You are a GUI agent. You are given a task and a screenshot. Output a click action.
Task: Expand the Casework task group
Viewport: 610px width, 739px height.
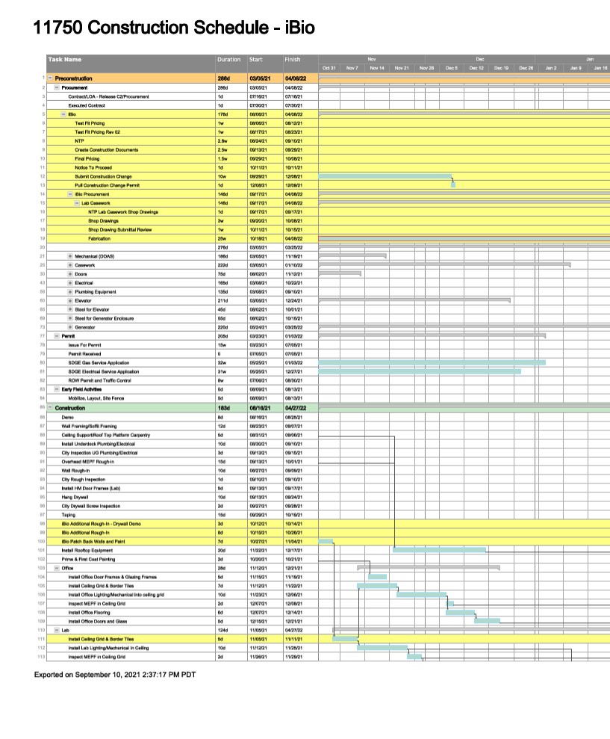(69, 264)
